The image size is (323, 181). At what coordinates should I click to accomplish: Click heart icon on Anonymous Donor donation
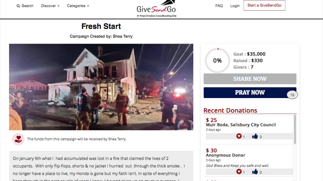point(239,172)
